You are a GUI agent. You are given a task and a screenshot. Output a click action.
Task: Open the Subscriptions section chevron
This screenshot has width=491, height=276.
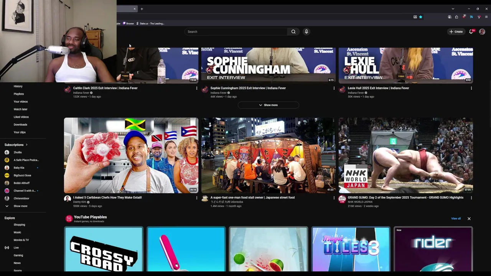(x=26, y=145)
